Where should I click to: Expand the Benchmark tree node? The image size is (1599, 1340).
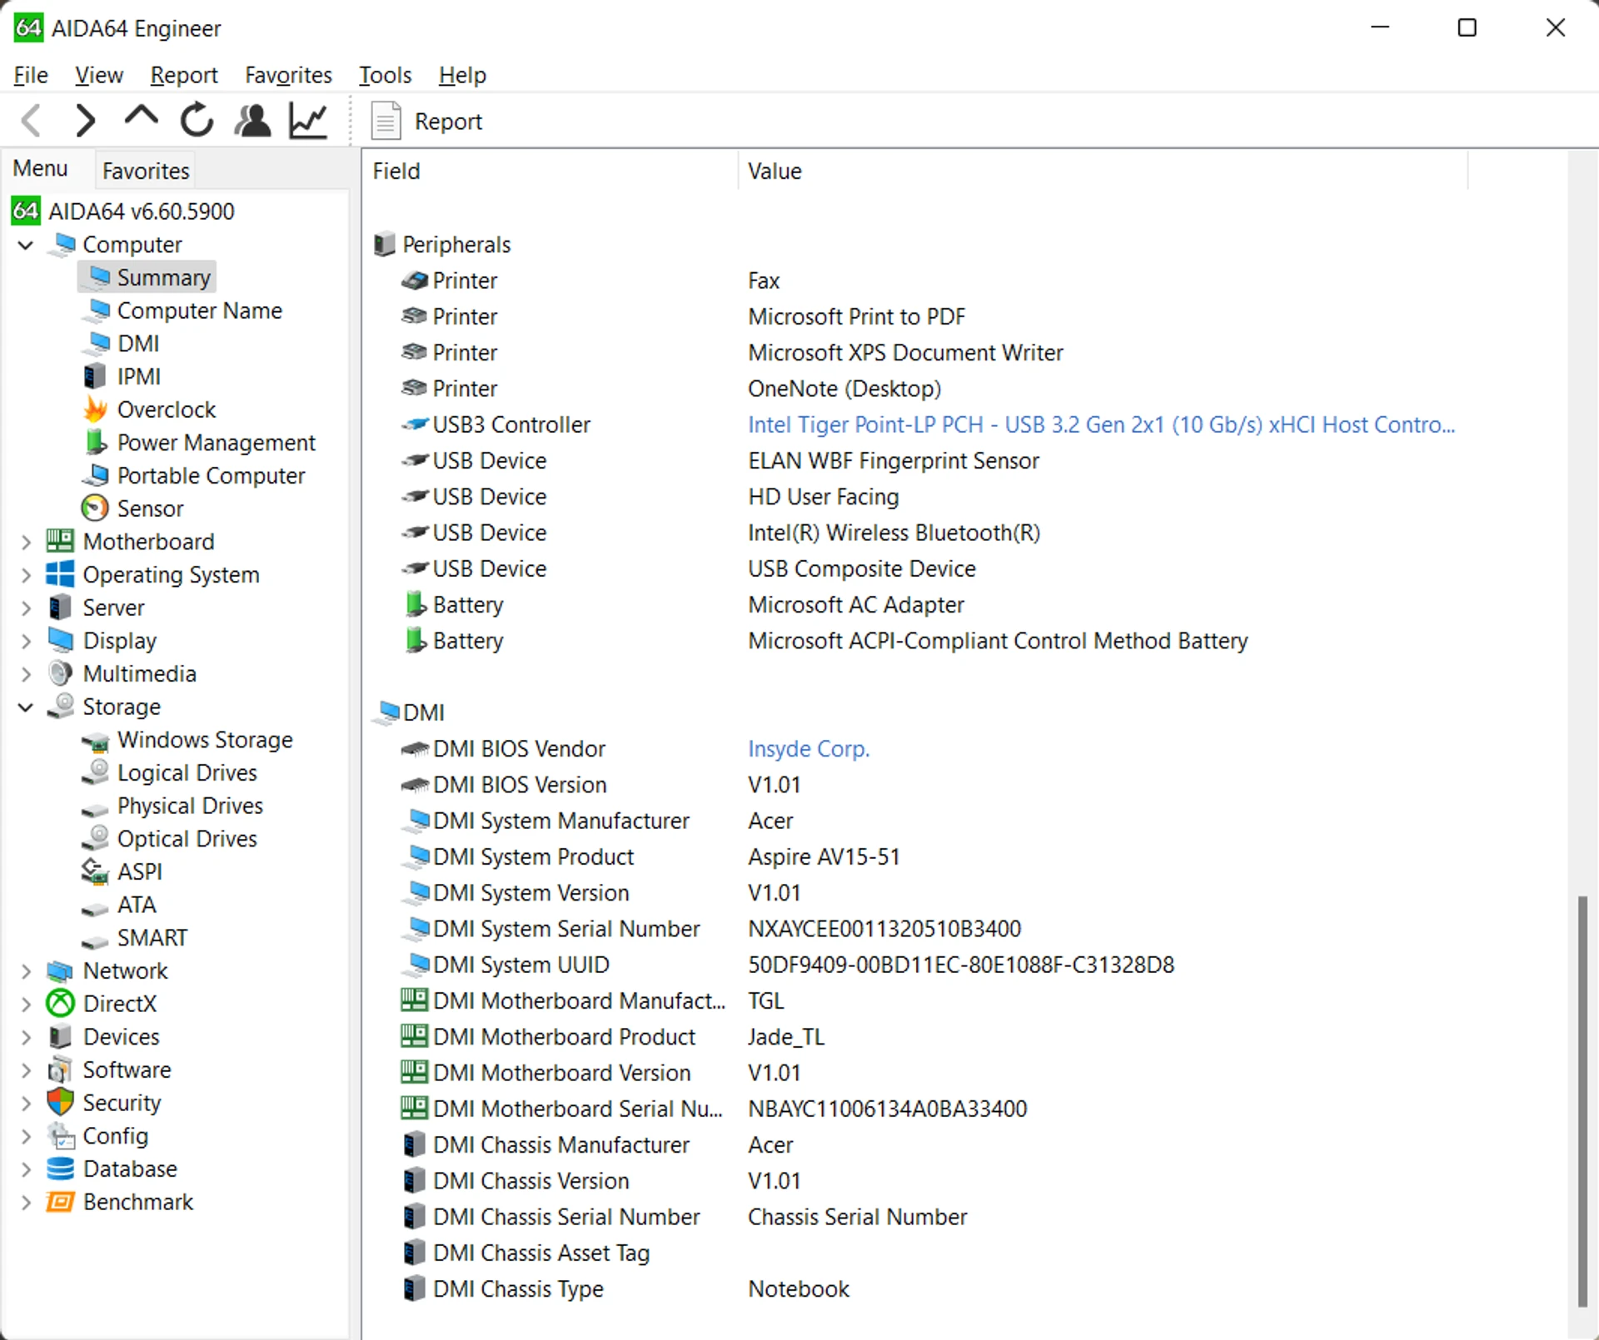click(x=26, y=1202)
